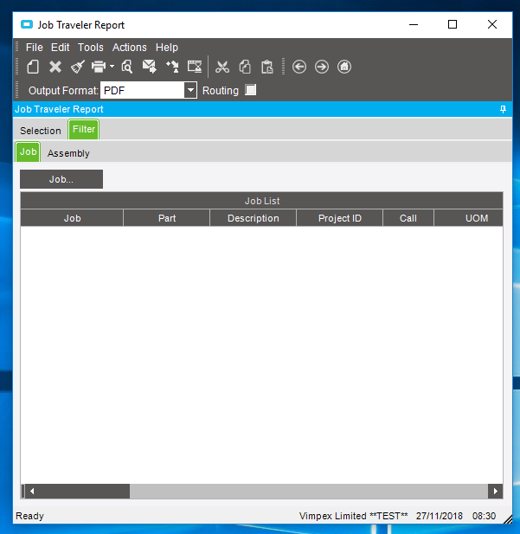520x534 pixels.
Task: Click the Call column header
Action: click(x=408, y=218)
